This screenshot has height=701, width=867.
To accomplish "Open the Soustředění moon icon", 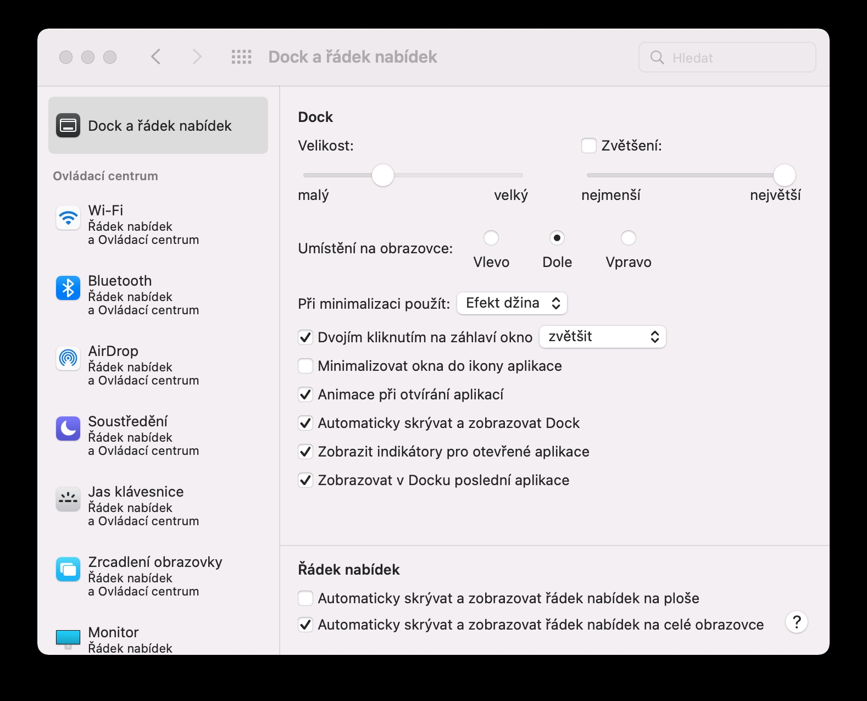I will click(68, 429).
